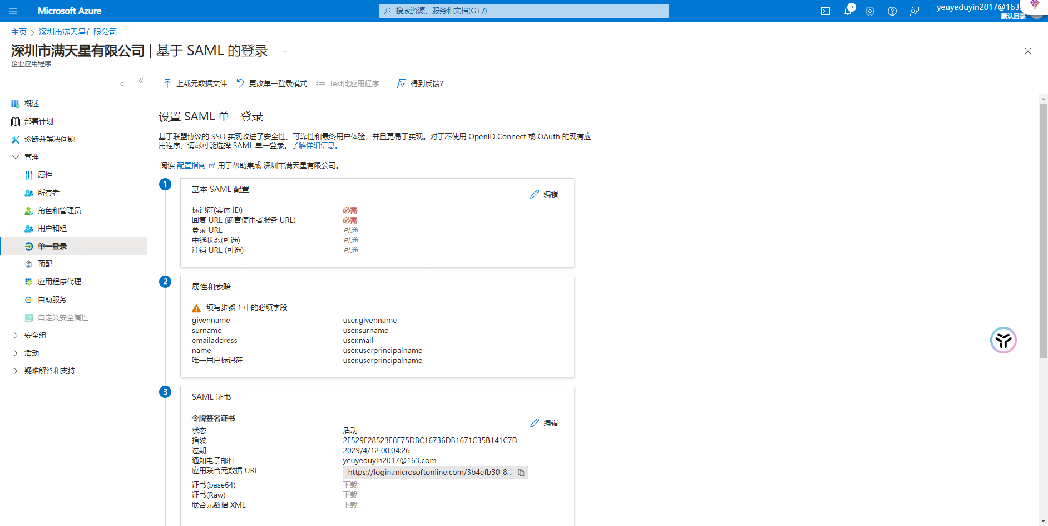This screenshot has height=526, width=1048.
Task: Open 深圳市满天星有限公司 breadcrumb link
Action: coord(78,32)
